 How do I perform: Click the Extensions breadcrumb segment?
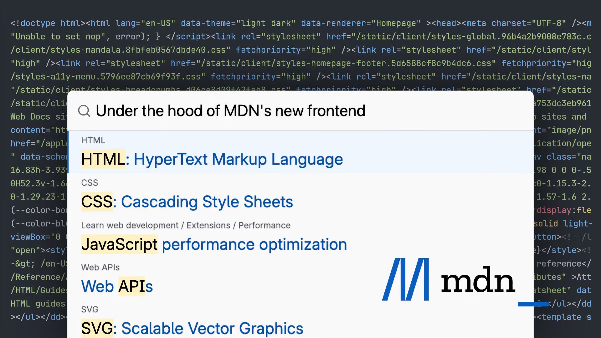click(x=208, y=225)
